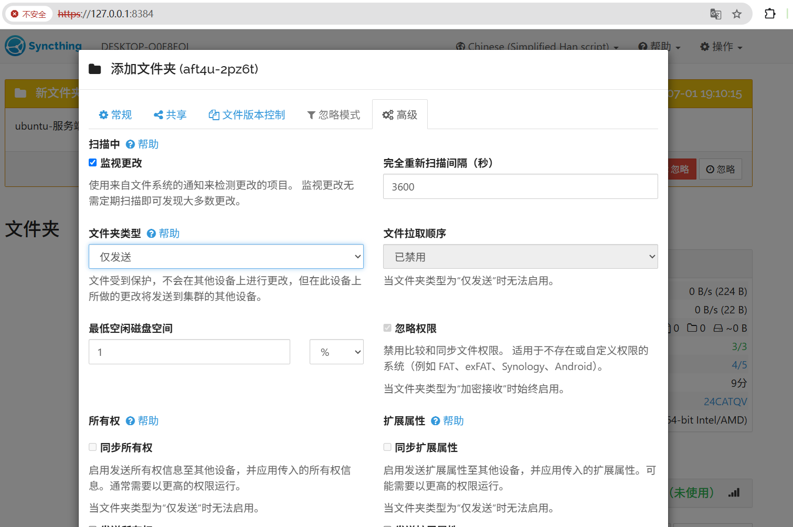Open the 帮助 menu in top navbar
Viewport: 793px width, 527px height.
pos(659,47)
